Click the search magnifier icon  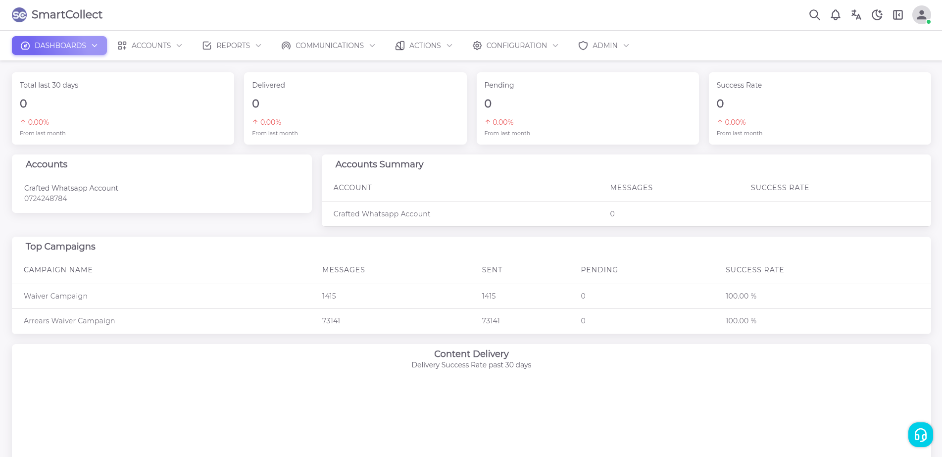click(814, 15)
